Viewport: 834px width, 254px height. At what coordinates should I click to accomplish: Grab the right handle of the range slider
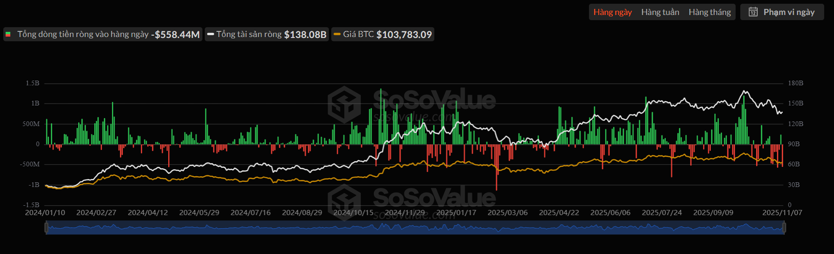(x=784, y=228)
